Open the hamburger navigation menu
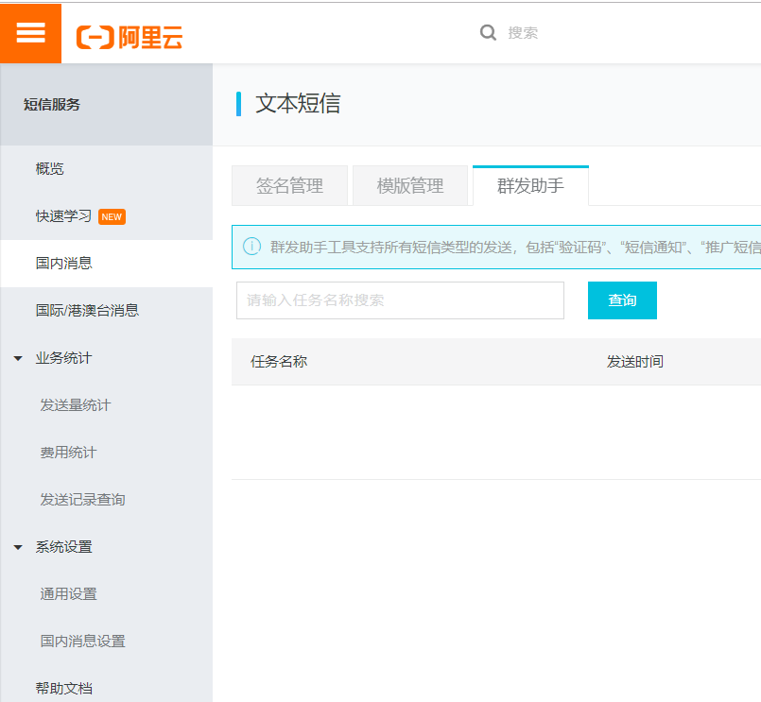 30,32
